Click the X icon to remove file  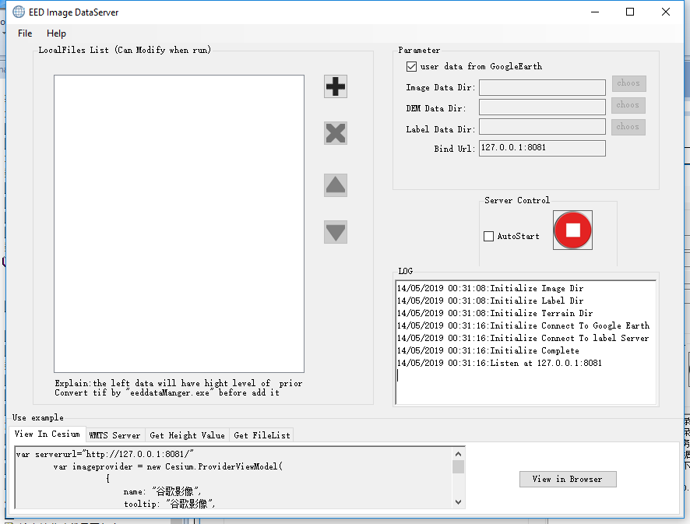[x=336, y=133]
